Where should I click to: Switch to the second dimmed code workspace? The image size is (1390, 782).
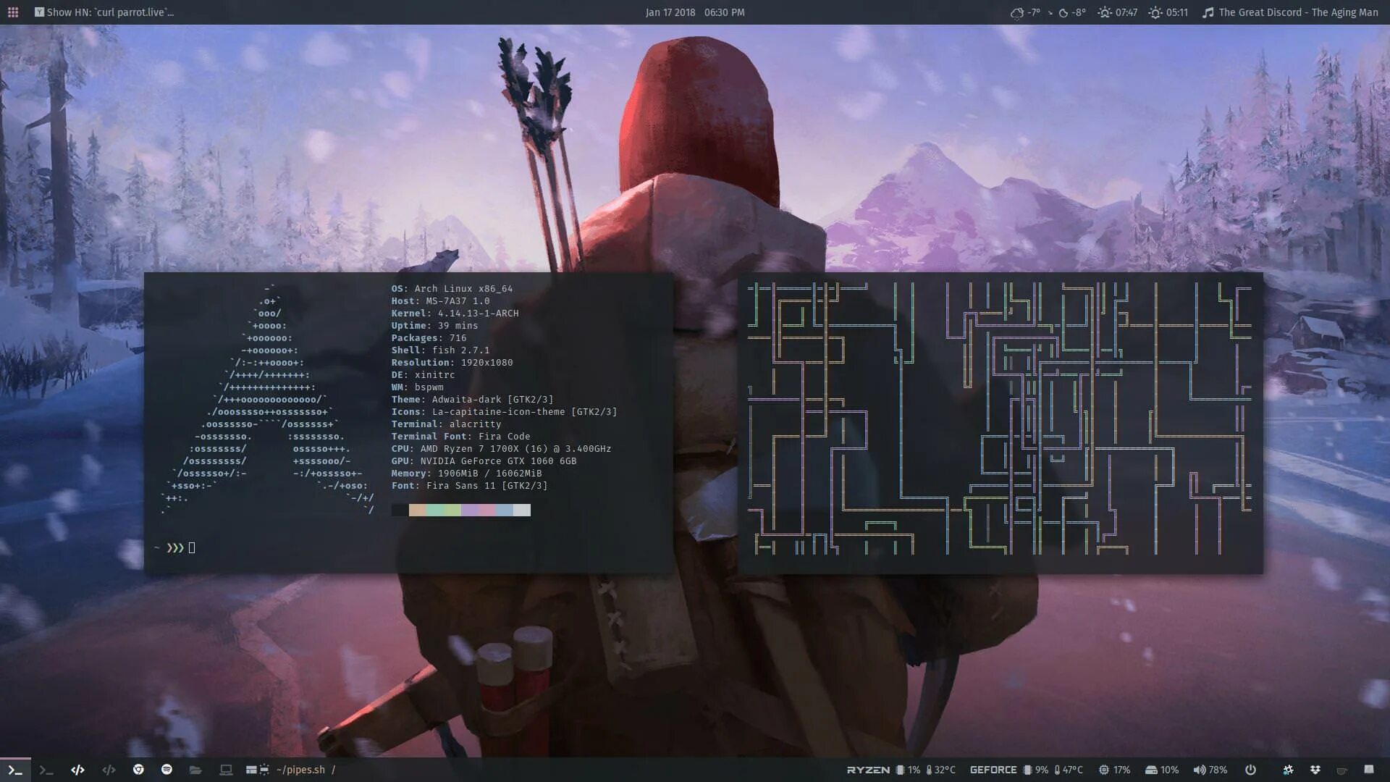(x=109, y=770)
